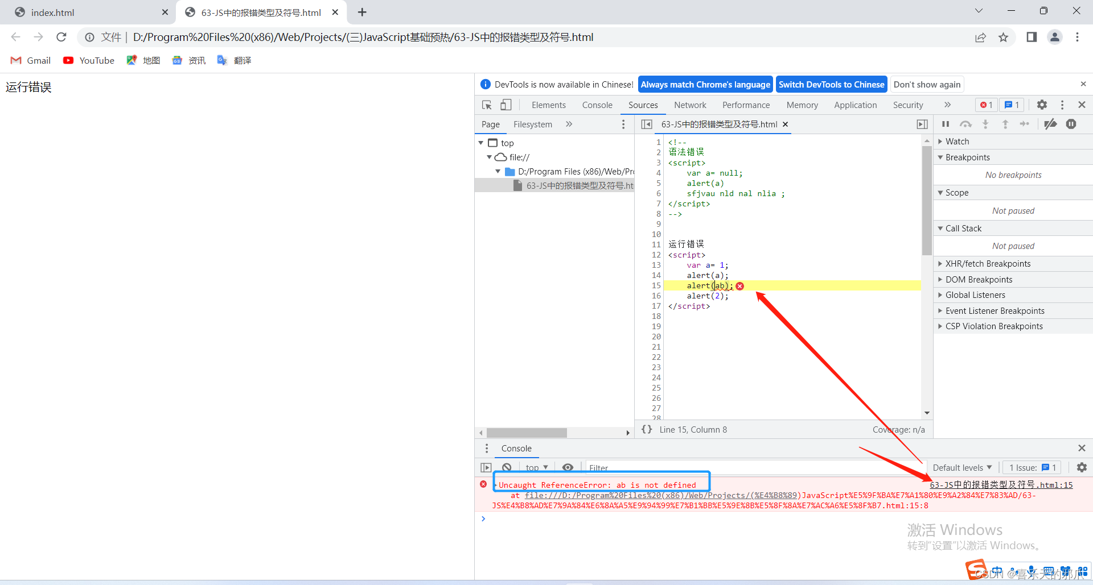Expand DOM Breakpoints section
The image size is (1093, 585).
click(1013, 280)
